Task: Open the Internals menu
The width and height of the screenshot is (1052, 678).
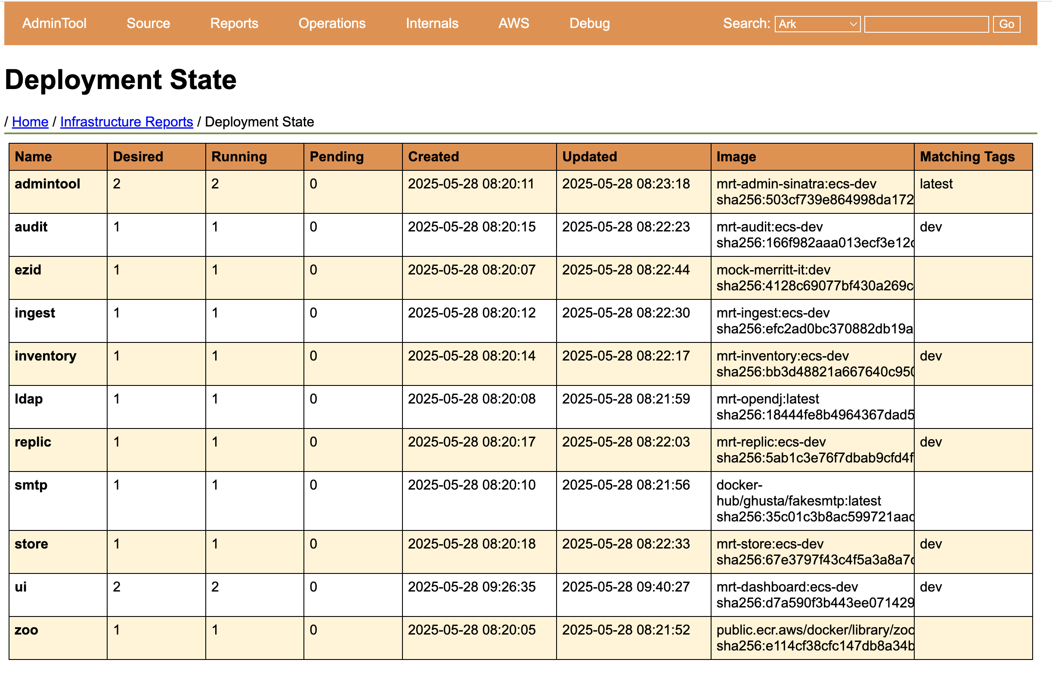Action: click(432, 23)
